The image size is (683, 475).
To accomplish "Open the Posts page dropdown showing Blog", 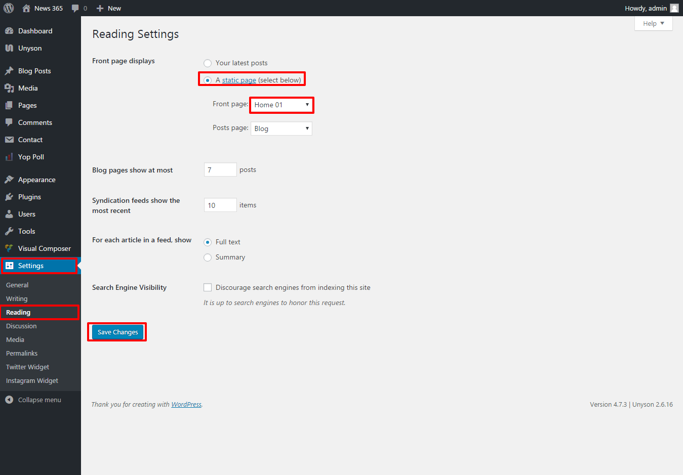I will pyautogui.click(x=282, y=128).
